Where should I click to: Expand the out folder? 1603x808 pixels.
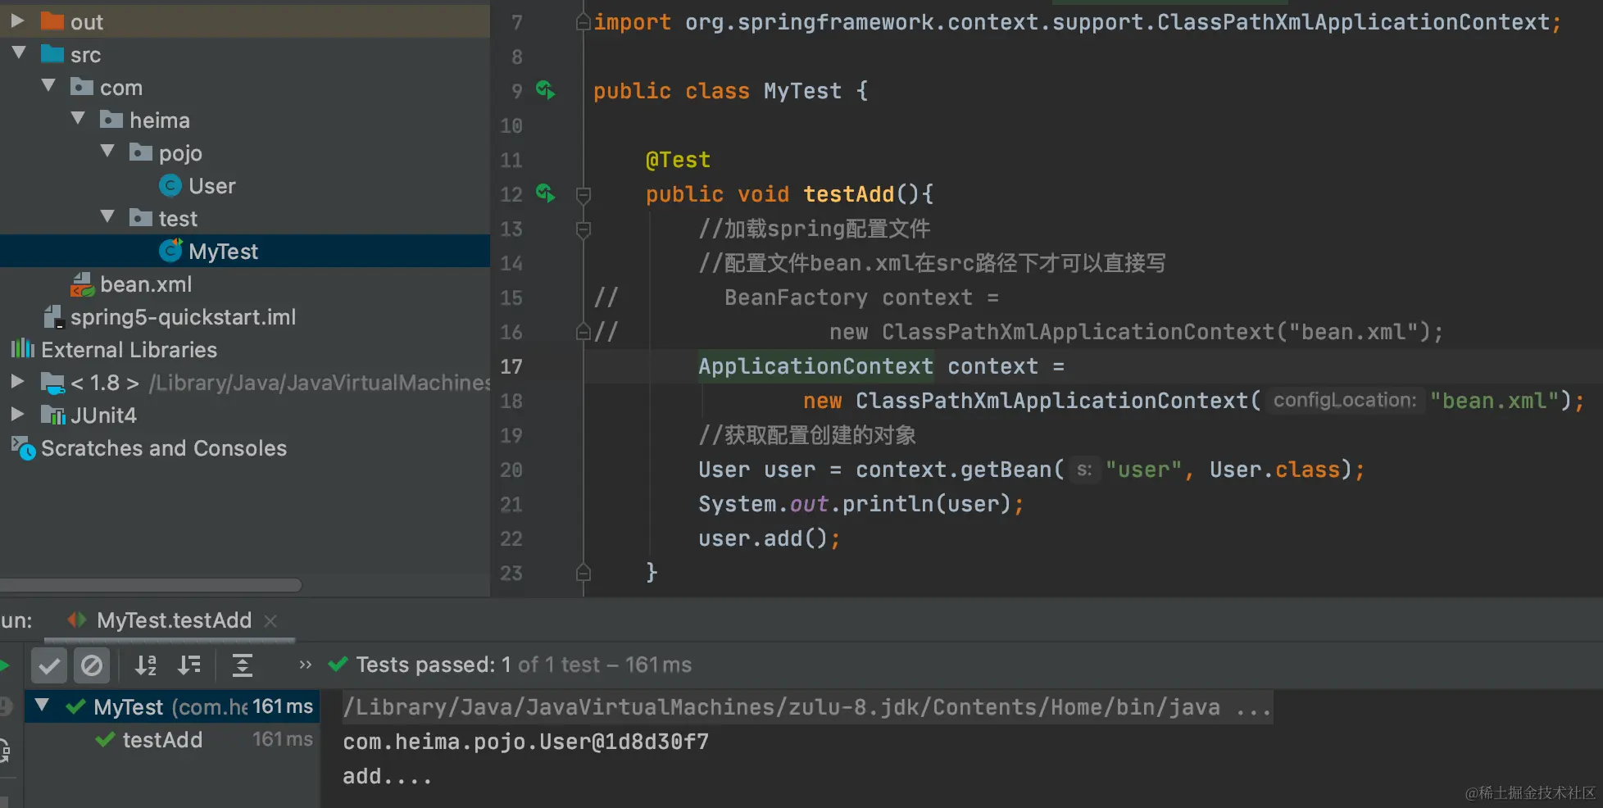[17, 20]
